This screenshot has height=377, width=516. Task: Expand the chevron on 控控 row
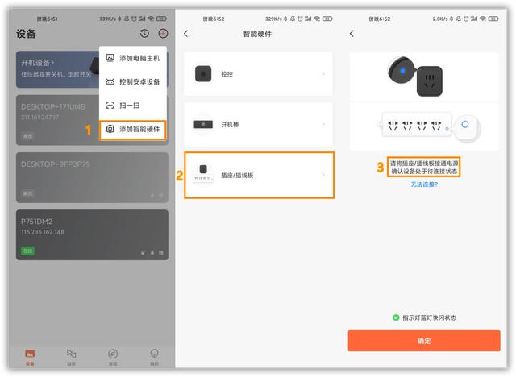[323, 74]
